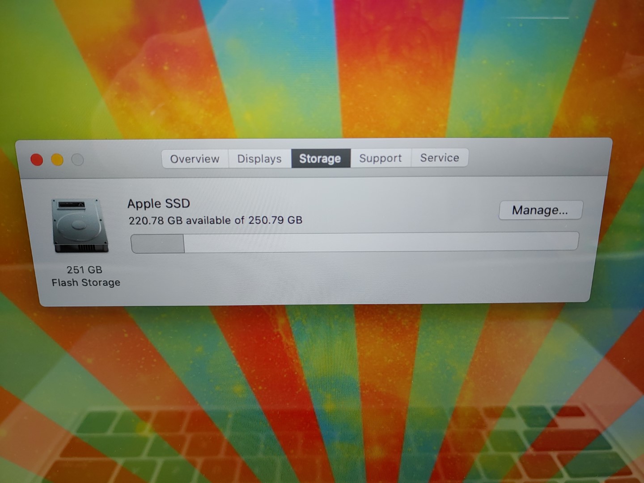Open the Displays tab
Viewport: 644px width, 483px height.
click(259, 159)
